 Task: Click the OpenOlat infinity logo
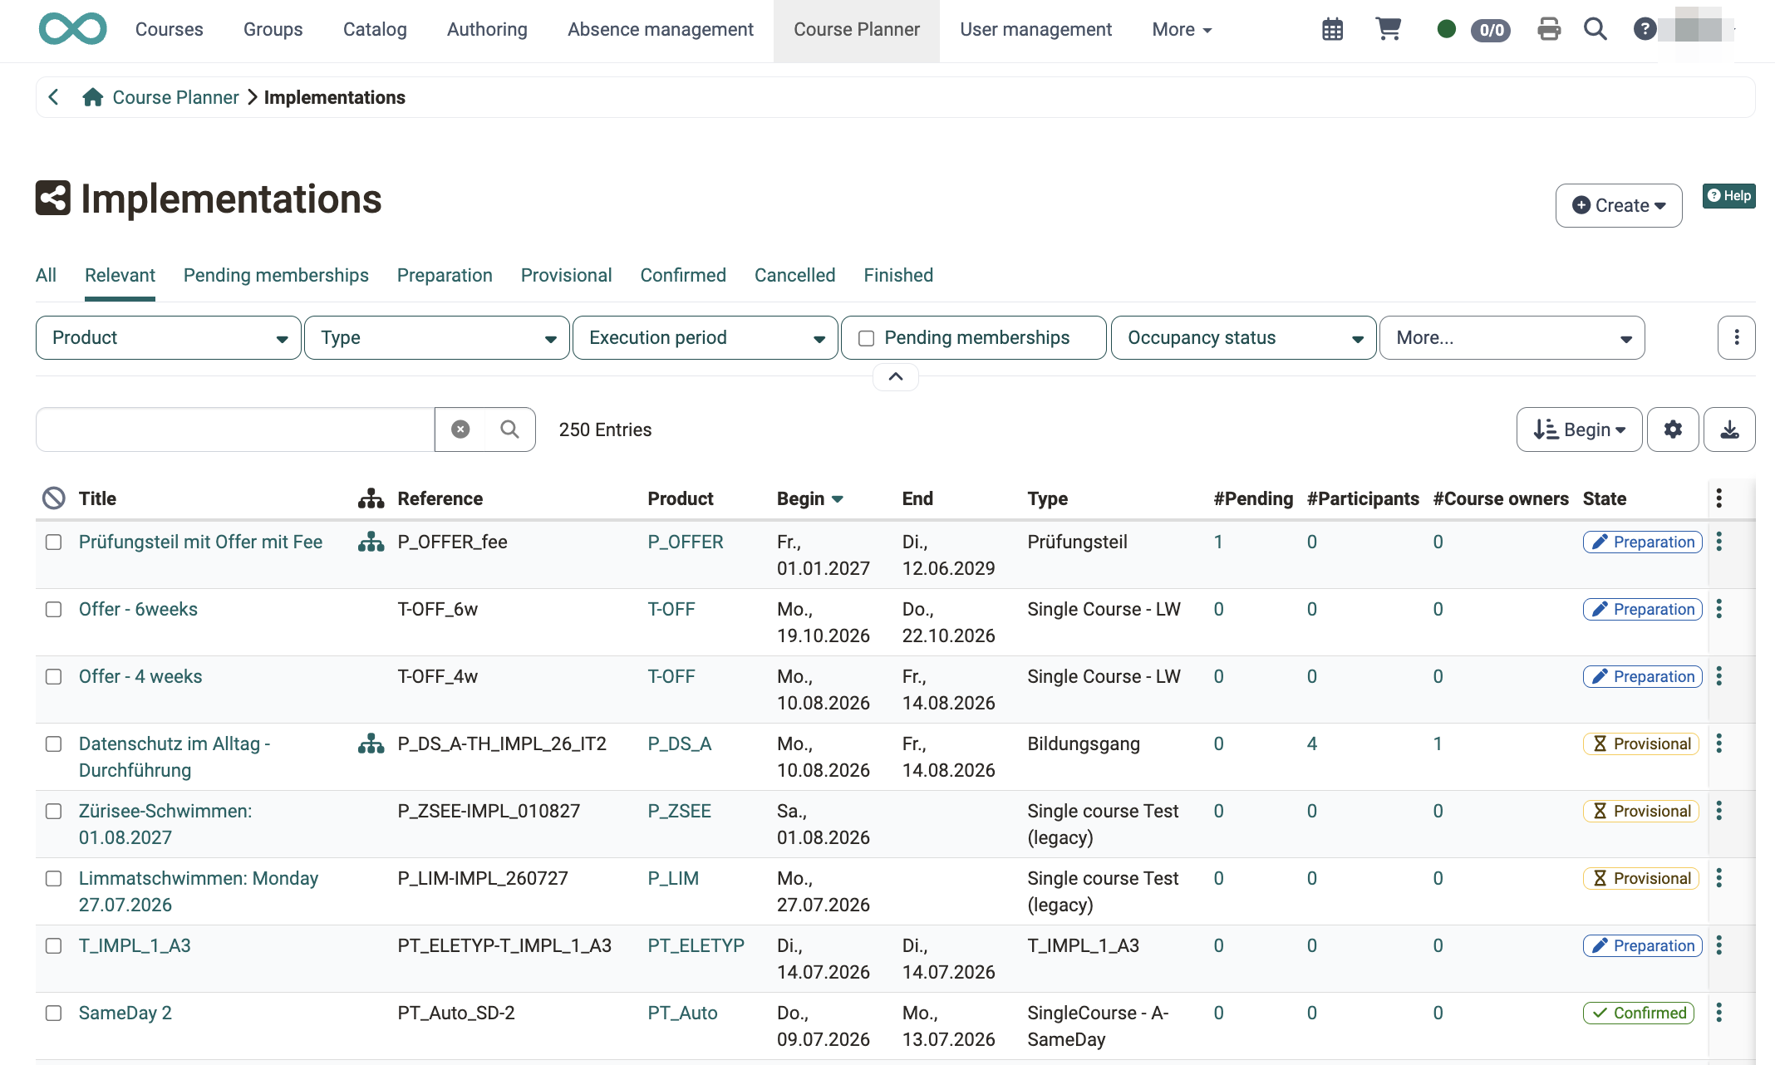[x=73, y=29]
